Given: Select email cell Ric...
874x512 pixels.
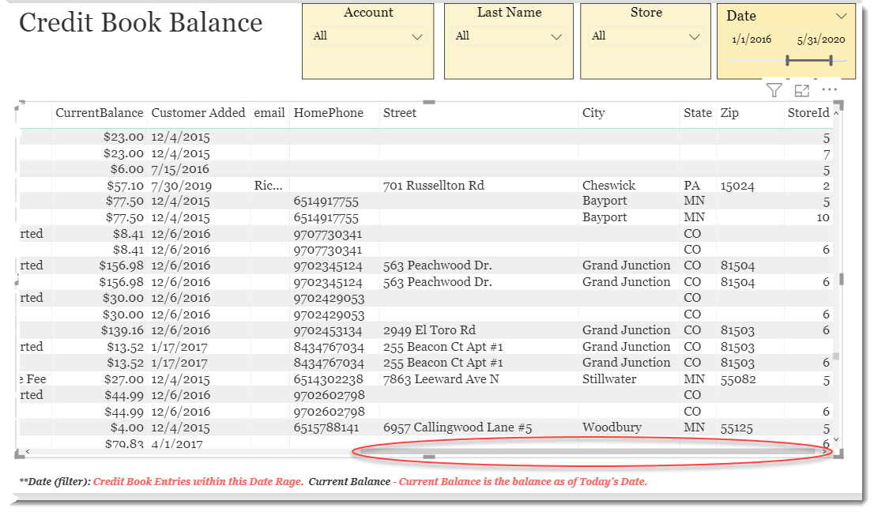Looking at the screenshot, I should click(x=268, y=186).
